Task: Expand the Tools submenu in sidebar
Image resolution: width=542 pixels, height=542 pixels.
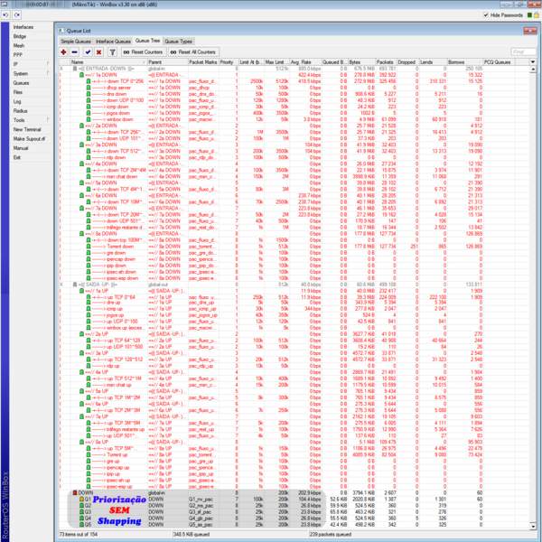Action: point(48,120)
